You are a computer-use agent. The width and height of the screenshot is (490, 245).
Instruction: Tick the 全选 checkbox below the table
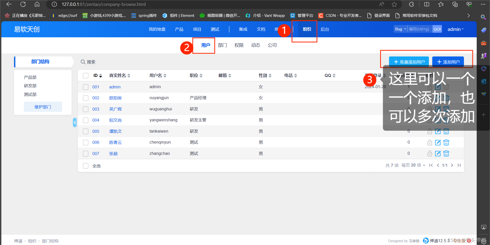pyautogui.click(x=86, y=166)
